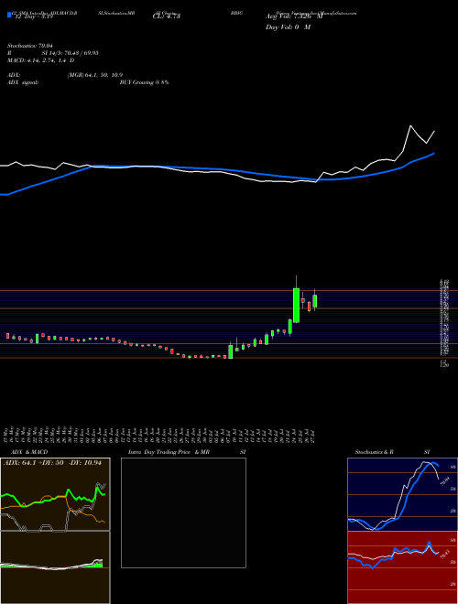Open the MACD histogram panel below ADX
The height and width of the screenshot is (604, 458).
point(55,567)
